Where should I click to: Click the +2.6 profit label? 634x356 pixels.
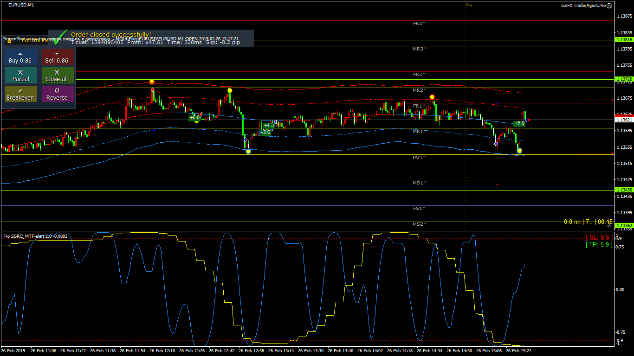(265, 133)
